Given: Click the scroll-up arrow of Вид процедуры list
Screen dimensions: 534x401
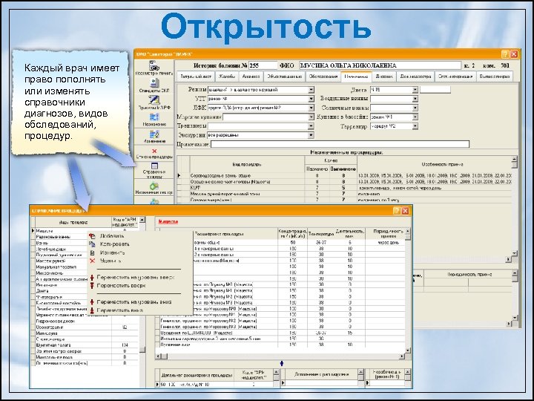Looking at the screenshot, I should click(x=142, y=220).
